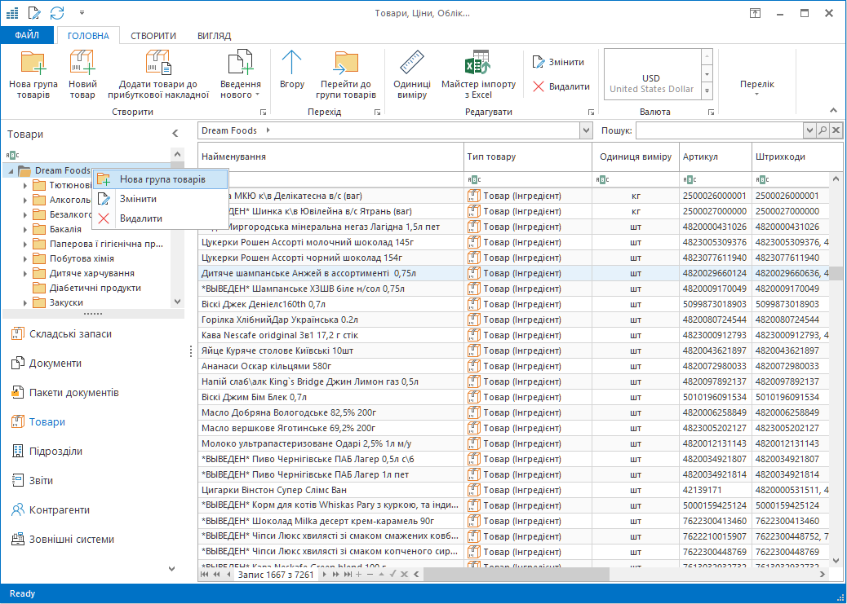The height and width of the screenshot is (604, 847).
Task: Switch to the СТВОРИТИ ribbon tab
Action: (153, 36)
